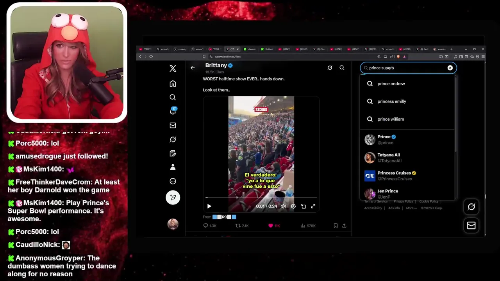Open the More circle menu in sidebar
500x281 pixels.
point(173,181)
